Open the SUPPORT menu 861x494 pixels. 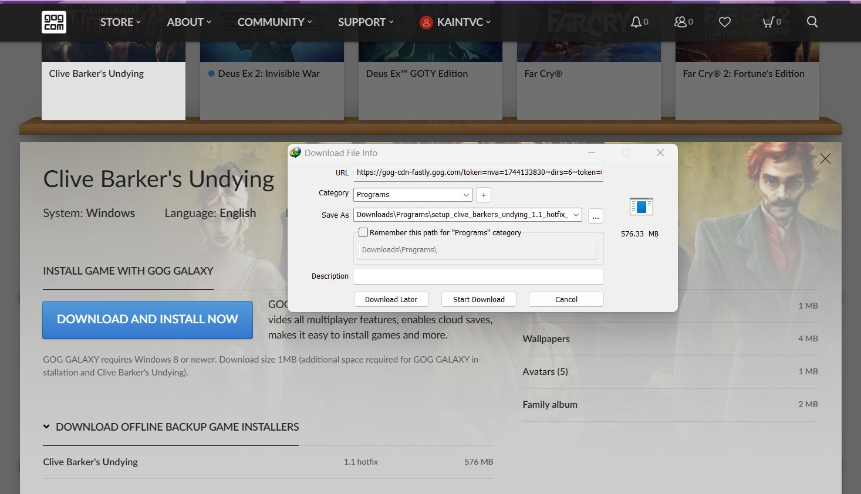[366, 22]
